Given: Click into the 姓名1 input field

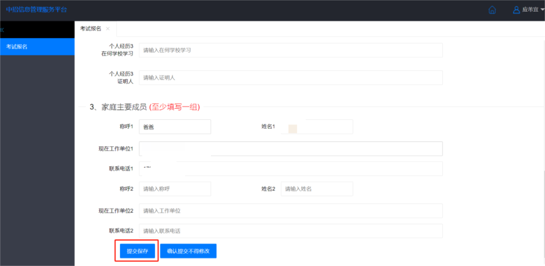Looking at the screenshot, I should point(316,126).
